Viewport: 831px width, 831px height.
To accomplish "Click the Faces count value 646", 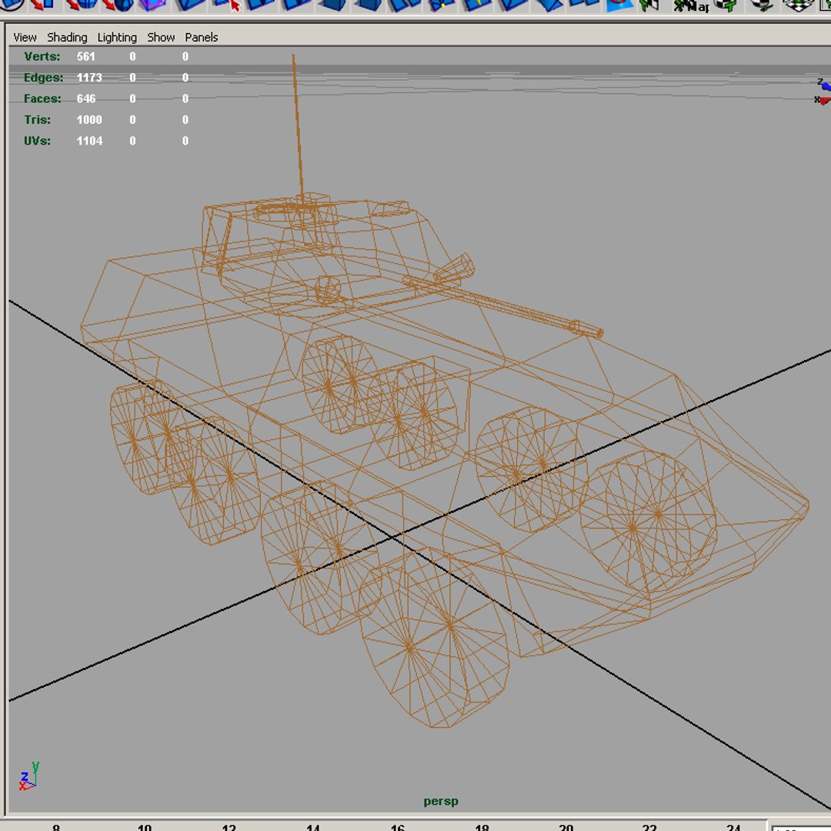I will (x=86, y=98).
